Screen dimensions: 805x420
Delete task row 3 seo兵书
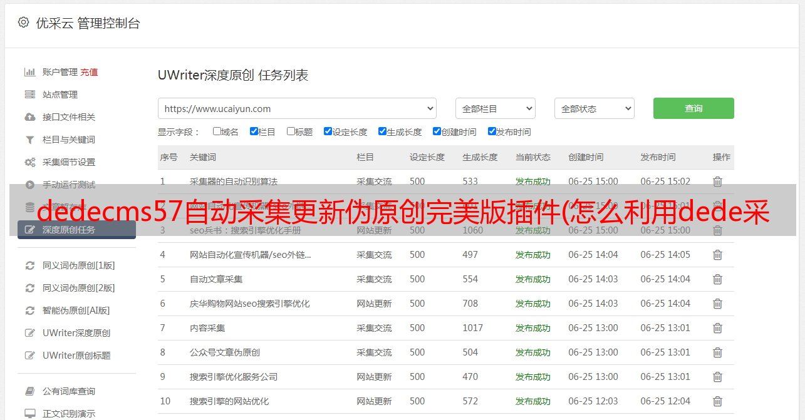click(x=717, y=230)
